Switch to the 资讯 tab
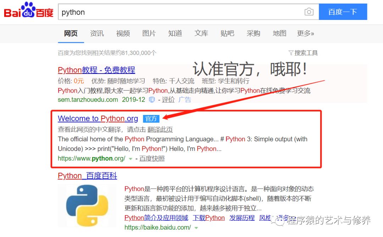This screenshot has width=383, height=237. pos(97,33)
